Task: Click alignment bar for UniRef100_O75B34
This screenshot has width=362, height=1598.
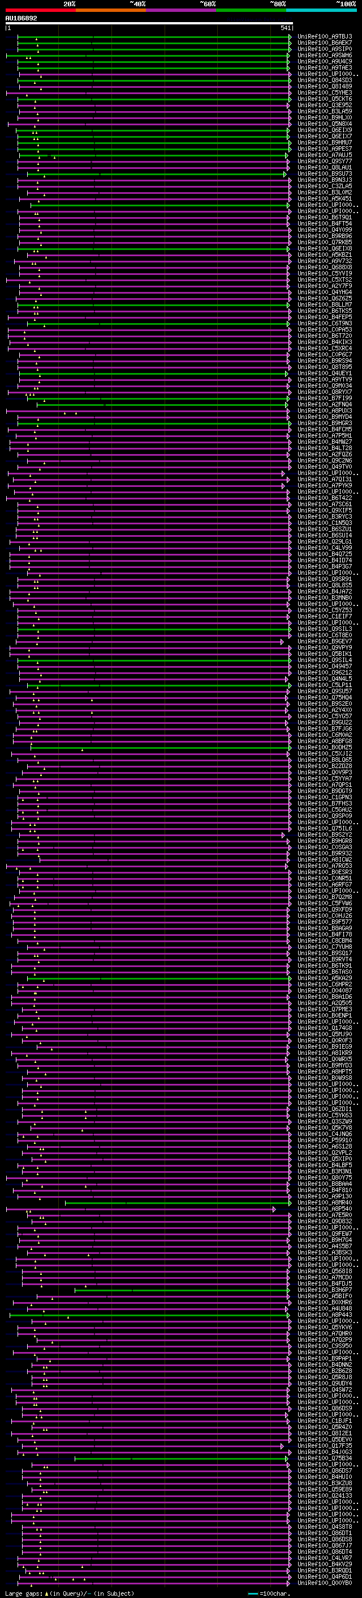Action: [182, 1458]
